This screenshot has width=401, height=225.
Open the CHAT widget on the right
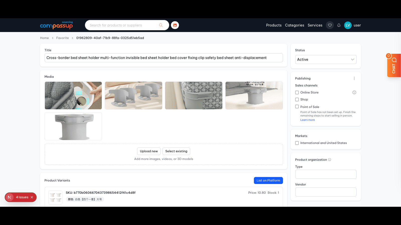394,65
